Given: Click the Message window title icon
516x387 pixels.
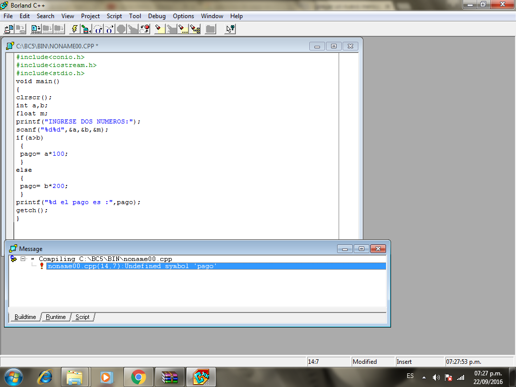Looking at the screenshot, I should pyautogui.click(x=13, y=249).
